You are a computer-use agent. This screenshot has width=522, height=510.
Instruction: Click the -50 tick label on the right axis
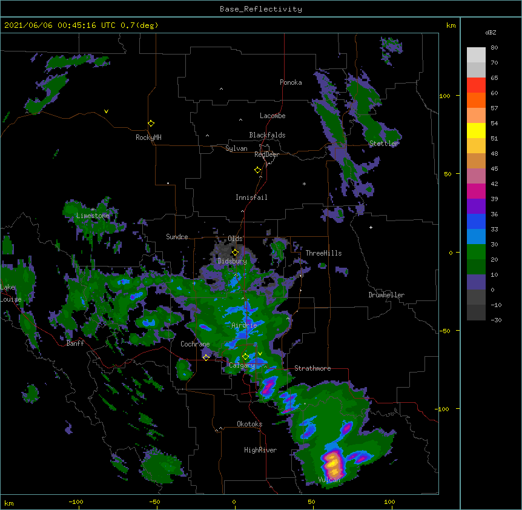coord(444,331)
